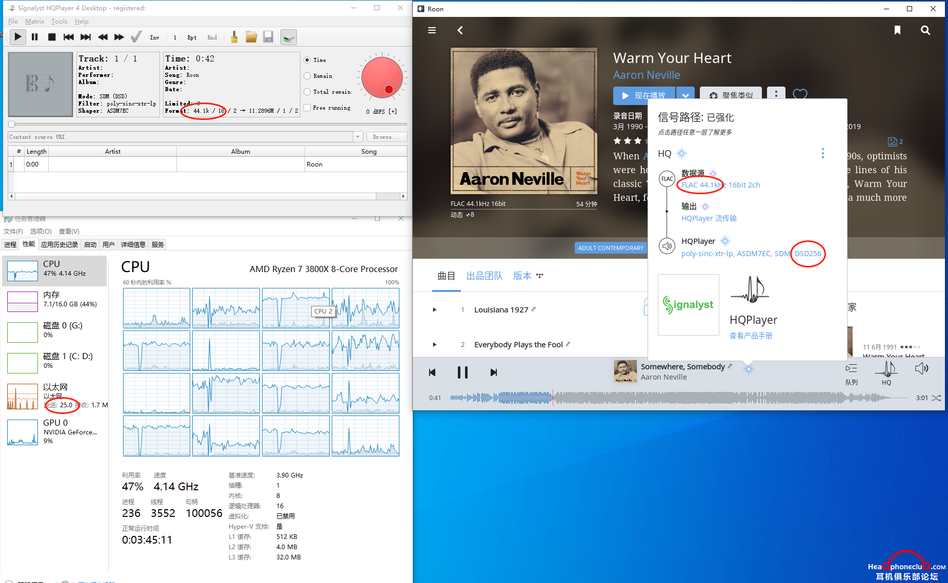
Task: Select 内存 in Task Manager sidebar
Action: [x=54, y=301]
